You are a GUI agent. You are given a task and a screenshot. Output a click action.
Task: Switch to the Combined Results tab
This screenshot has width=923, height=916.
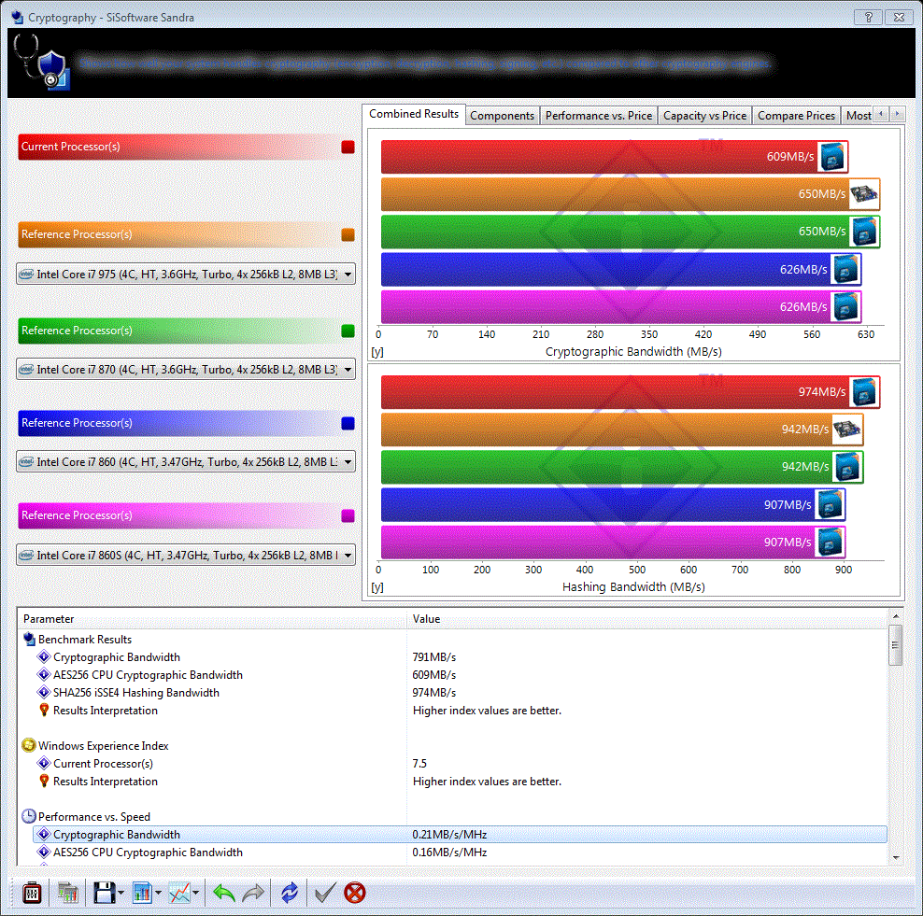click(414, 114)
